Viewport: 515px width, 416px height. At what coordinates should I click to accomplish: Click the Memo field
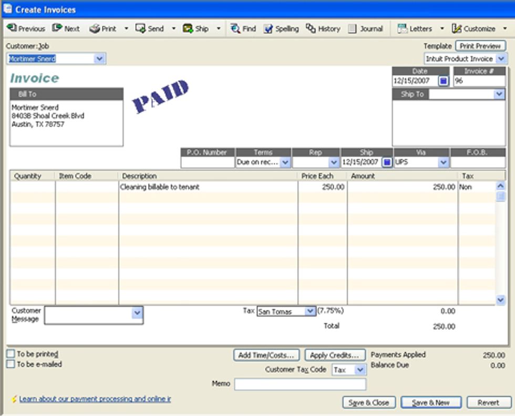click(x=300, y=384)
